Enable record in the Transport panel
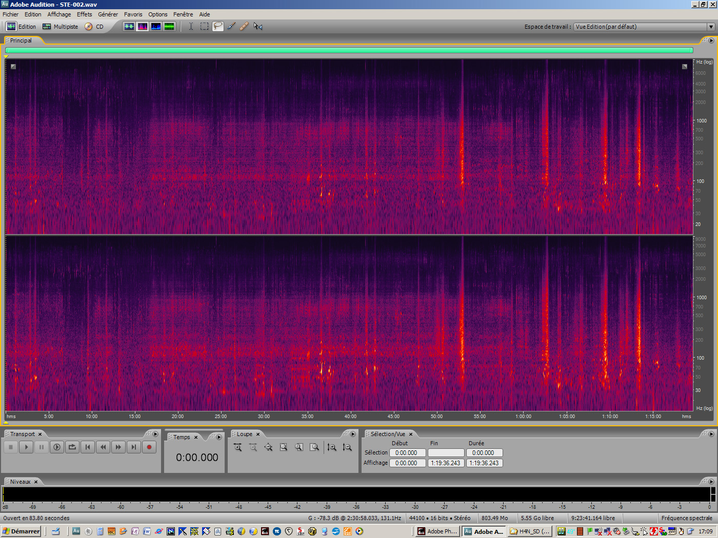Viewport: 718px width, 538px height. (x=149, y=447)
